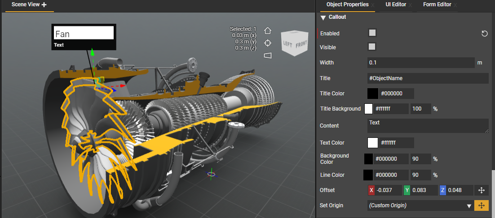Viewport: 495px width, 218px height.
Task: Switch to the Form Editor tab
Action: tap(437, 4)
